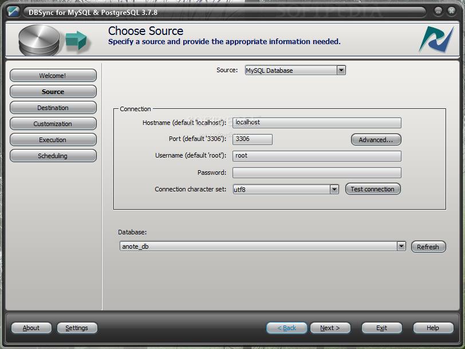
Task: Open the Welcome! step
Action: [x=53, y=76]
